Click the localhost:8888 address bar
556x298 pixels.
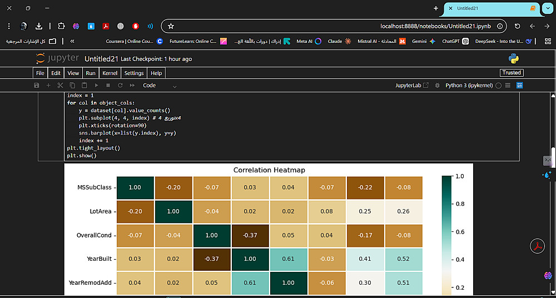334,26
